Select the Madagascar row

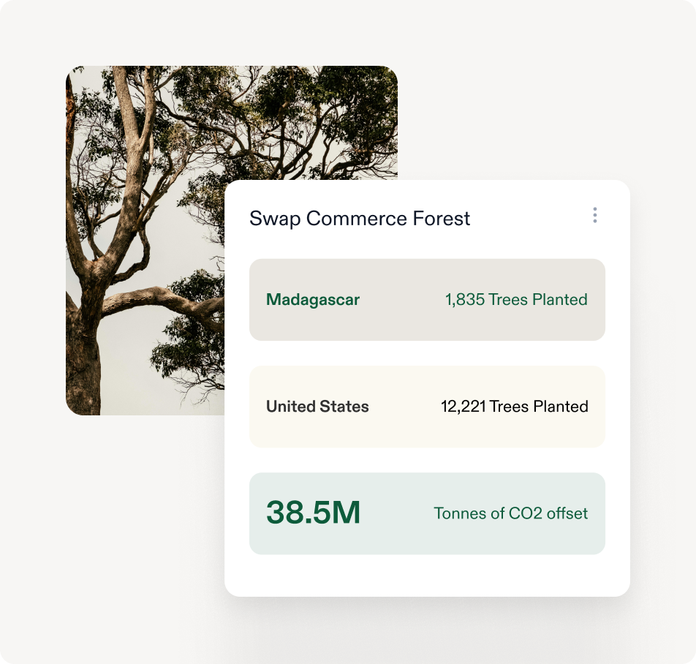coord(427,300)
